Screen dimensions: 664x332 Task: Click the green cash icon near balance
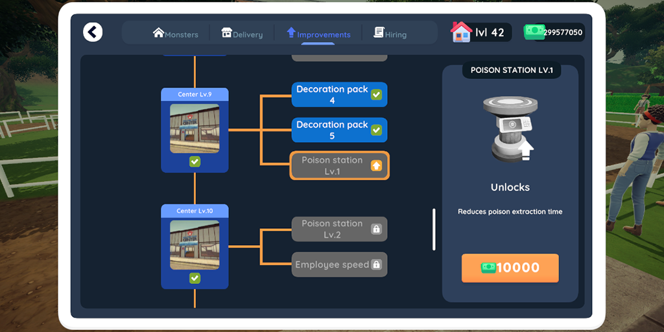534,32
